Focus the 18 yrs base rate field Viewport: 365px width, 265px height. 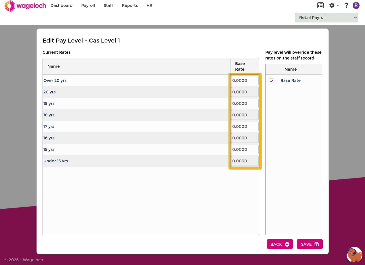tap(245, 115)
